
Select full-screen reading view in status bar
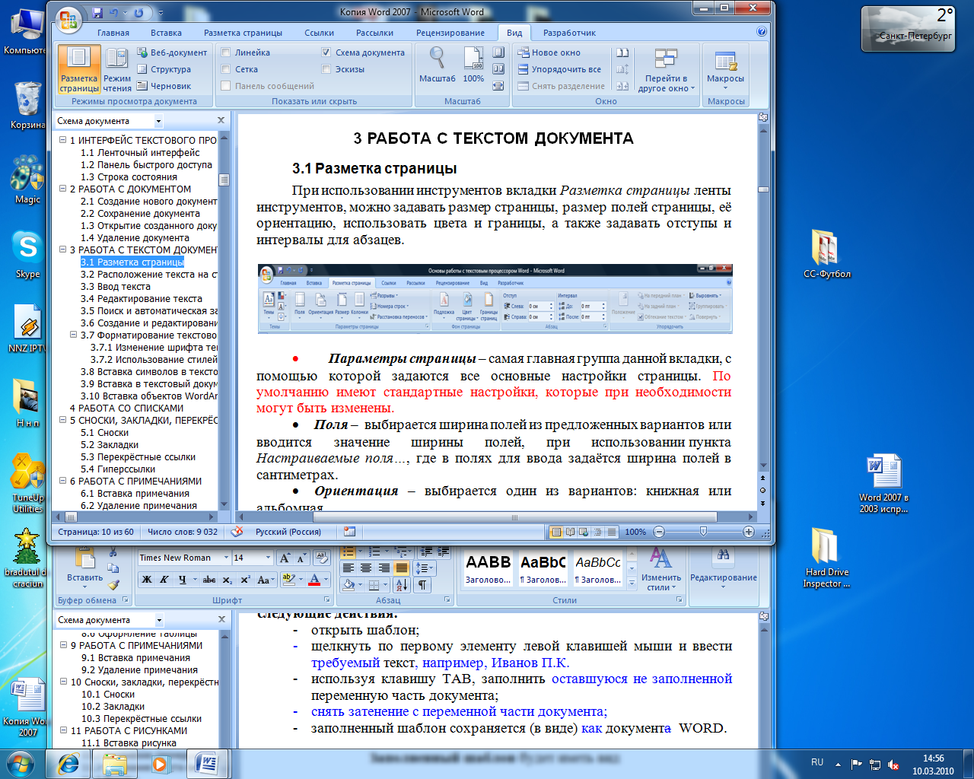coord(570,532)
